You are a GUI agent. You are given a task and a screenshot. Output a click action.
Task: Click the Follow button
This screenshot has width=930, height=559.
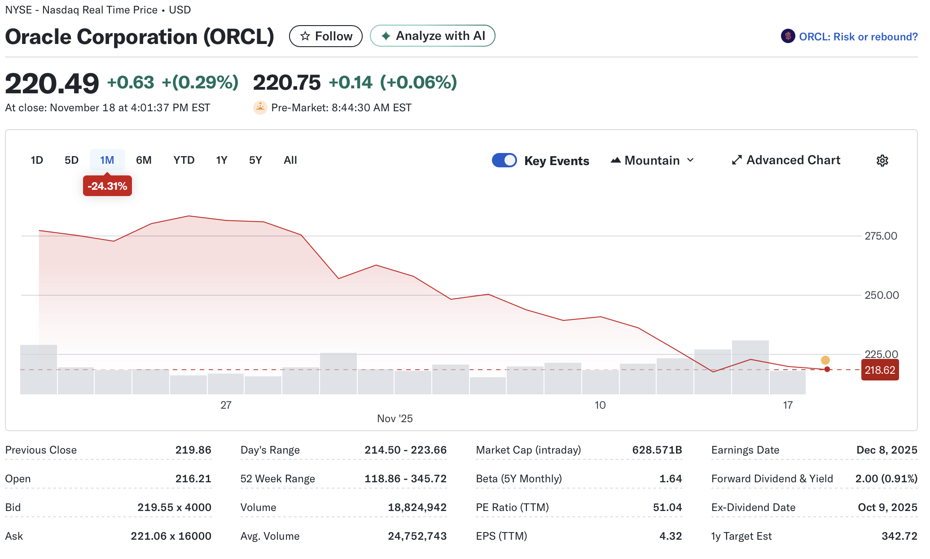pyautogui.click(x=326, y=36)
